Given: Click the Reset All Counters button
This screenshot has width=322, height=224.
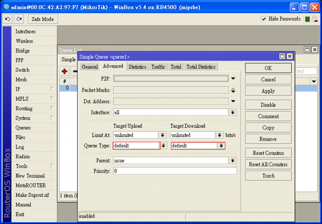Looking at the screenshot, I should click(268, 164).
